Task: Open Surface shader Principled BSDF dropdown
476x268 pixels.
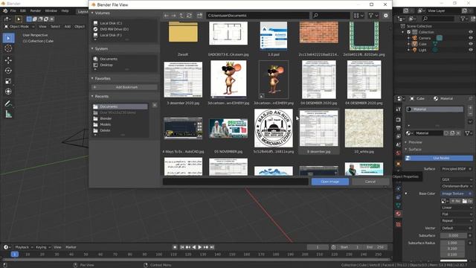Action: click(456, 169)
